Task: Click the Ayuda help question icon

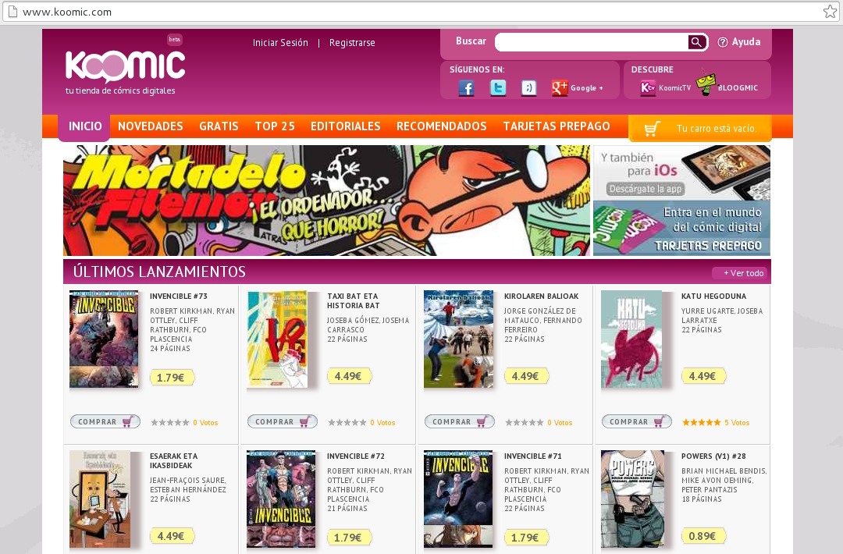Action: 723,42
